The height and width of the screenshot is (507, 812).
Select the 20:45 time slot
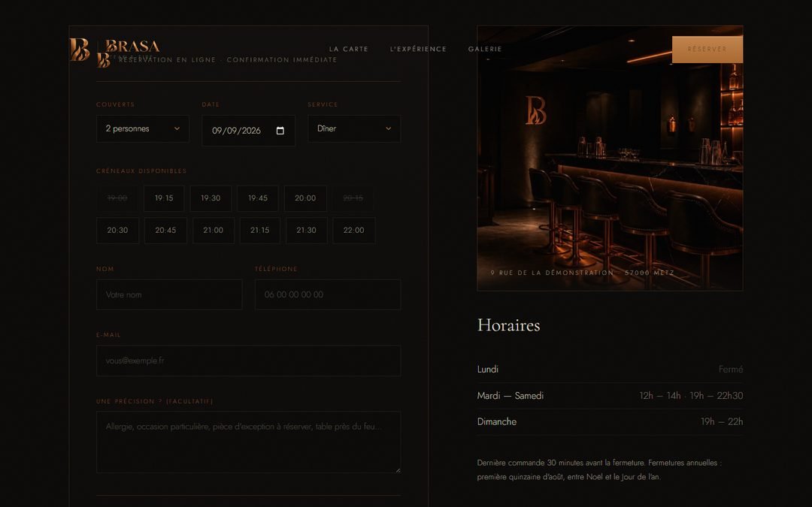click(165, 231)
